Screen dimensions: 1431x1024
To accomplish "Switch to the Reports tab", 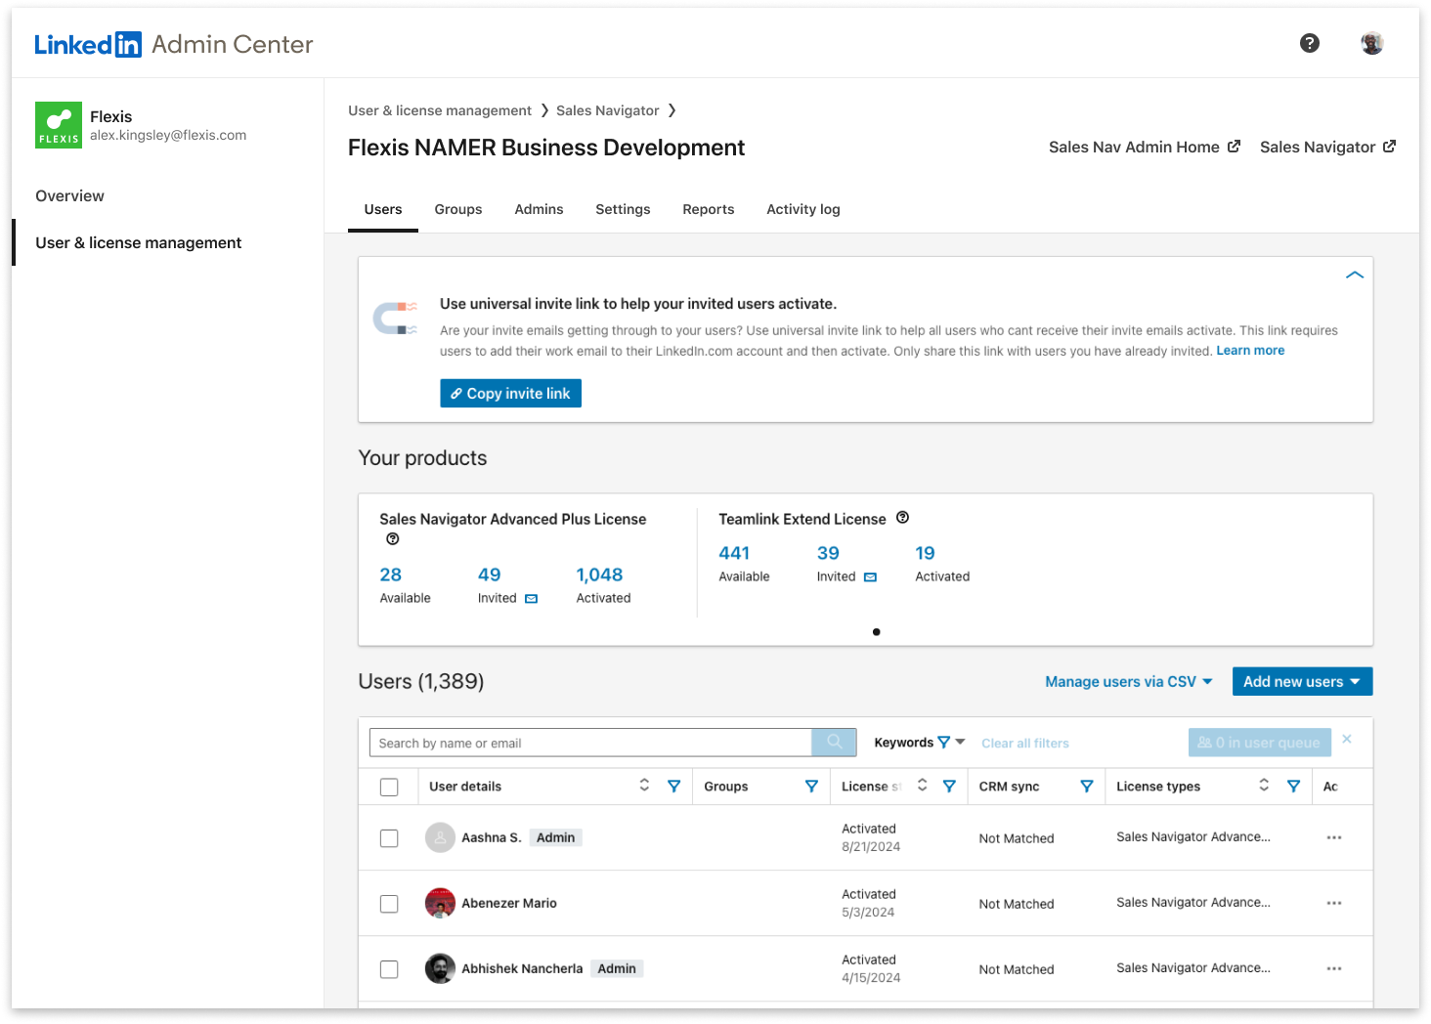I will click(709, 209).
